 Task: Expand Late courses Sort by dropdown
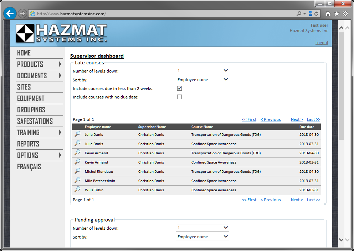(202, 80)
